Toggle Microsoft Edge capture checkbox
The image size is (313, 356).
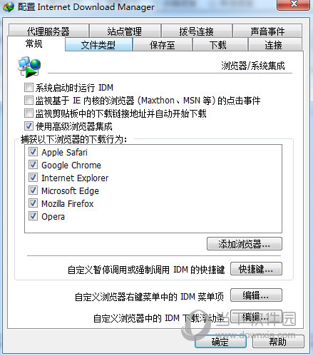(33, 190)
